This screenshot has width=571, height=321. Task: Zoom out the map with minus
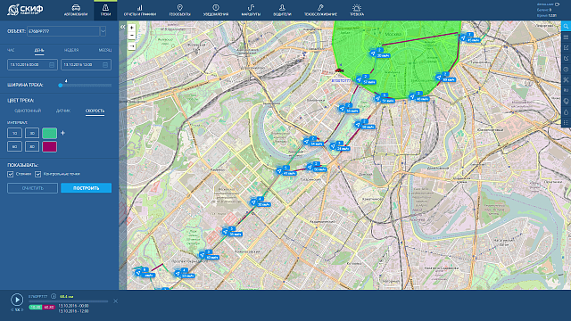coord(131,36)
